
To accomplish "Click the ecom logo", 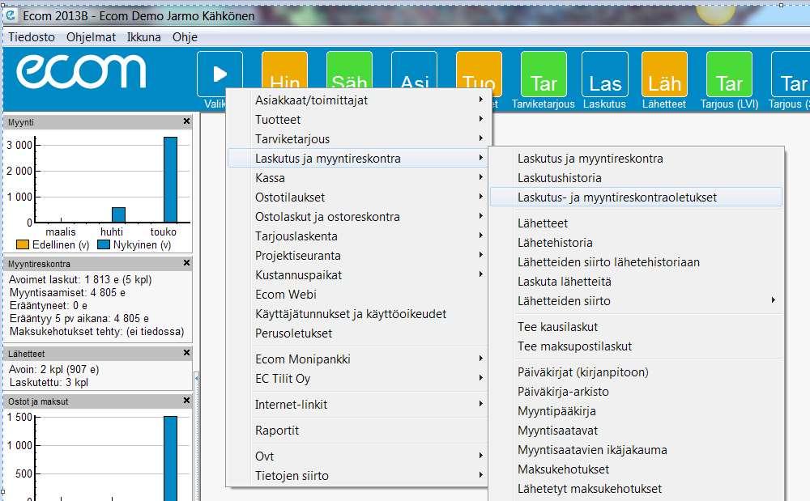I will 81,72.
